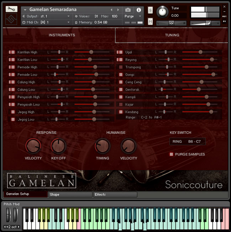The image size is (231, 232).
Task: Toggle the Kajar instrument on
Action: (x=121, y=105)
